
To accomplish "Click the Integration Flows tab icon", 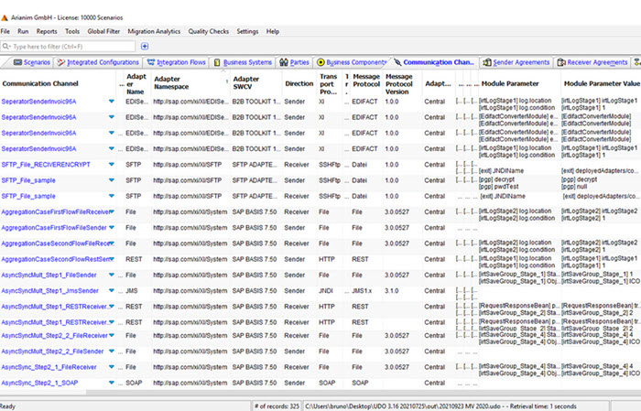I will [151, 62].
